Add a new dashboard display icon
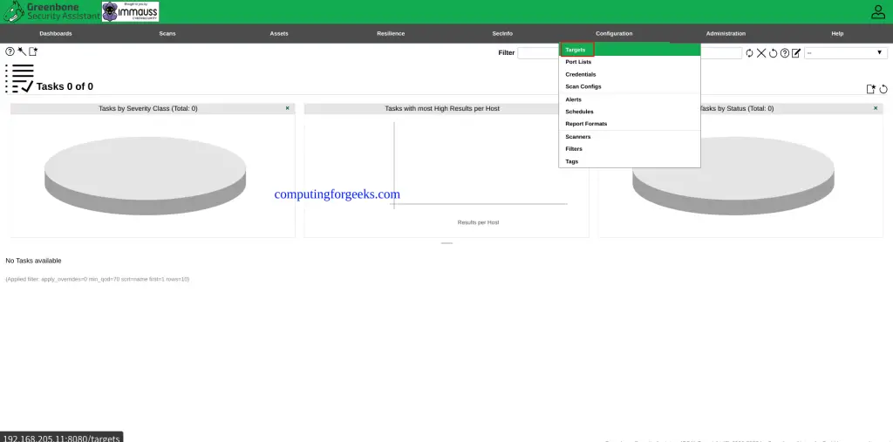The image size is (893, 442). pyautogui.click(x=871, y=89)
